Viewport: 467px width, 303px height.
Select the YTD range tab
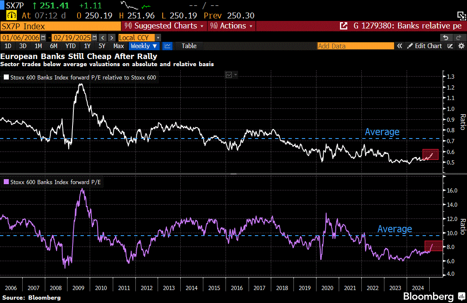tap(70, 46)
